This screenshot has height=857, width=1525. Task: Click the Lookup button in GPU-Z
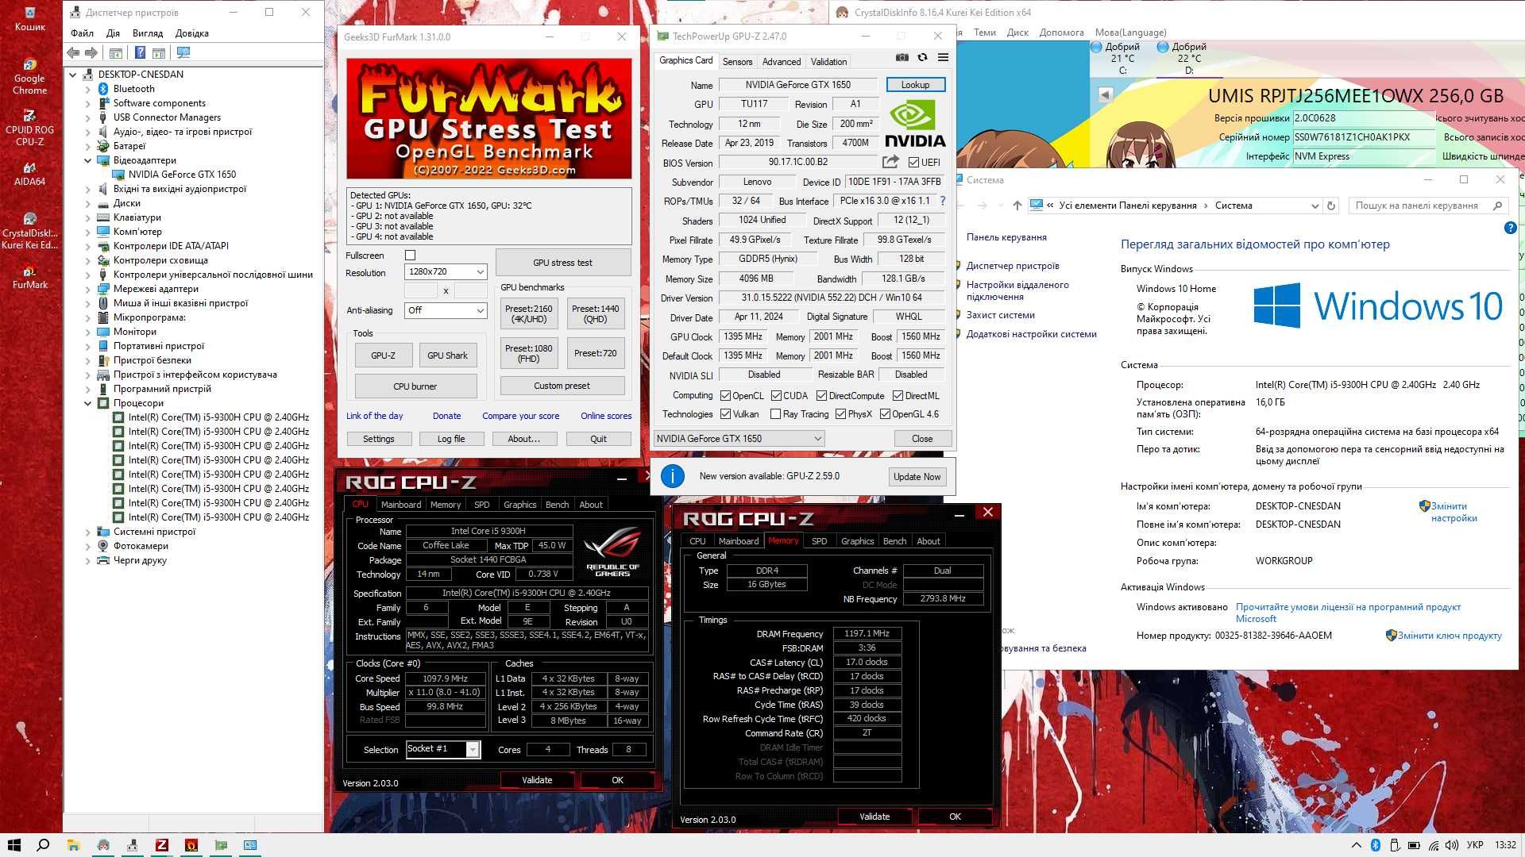click(x=915, y=85)
